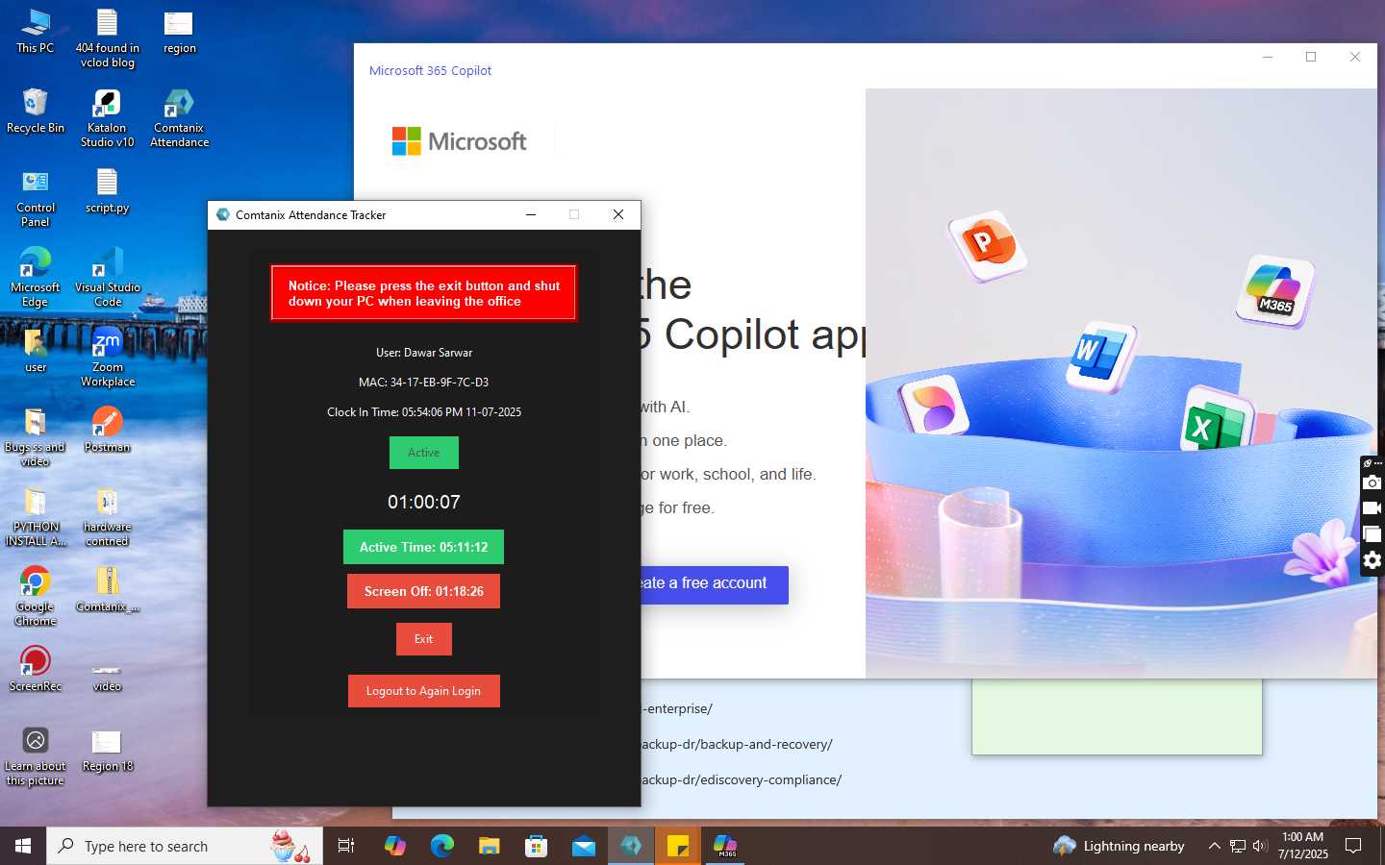Select Microsoft Edge desktop shortcut
The height and width of the screenshot is (865, 1385).
pos(36,277)
